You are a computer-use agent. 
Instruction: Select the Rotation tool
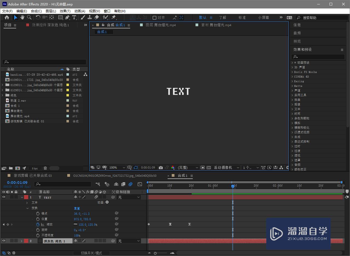38,17
